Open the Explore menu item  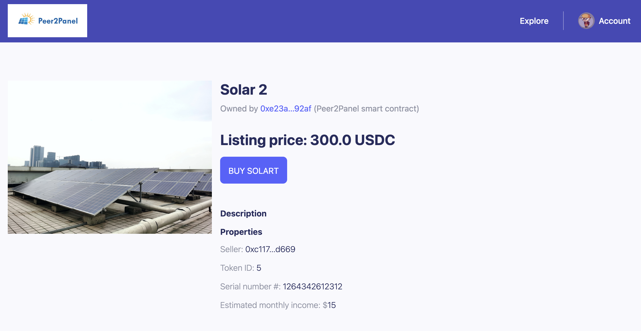click(x=534, y=21)
